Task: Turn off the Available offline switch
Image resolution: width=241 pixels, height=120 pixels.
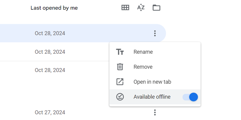Action: tap(190, 97)
